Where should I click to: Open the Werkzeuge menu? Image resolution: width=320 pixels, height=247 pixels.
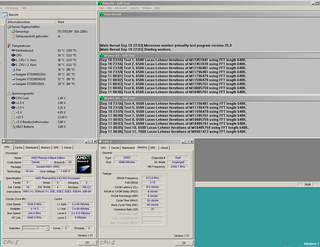[x=12, y=8]
